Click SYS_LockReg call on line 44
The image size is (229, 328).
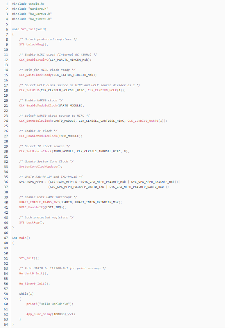29,223
